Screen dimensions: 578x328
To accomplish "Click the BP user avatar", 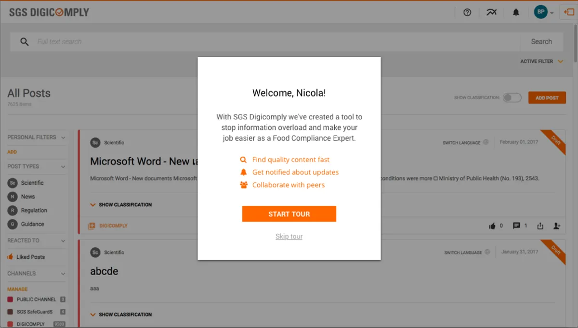I will [541, 12].
